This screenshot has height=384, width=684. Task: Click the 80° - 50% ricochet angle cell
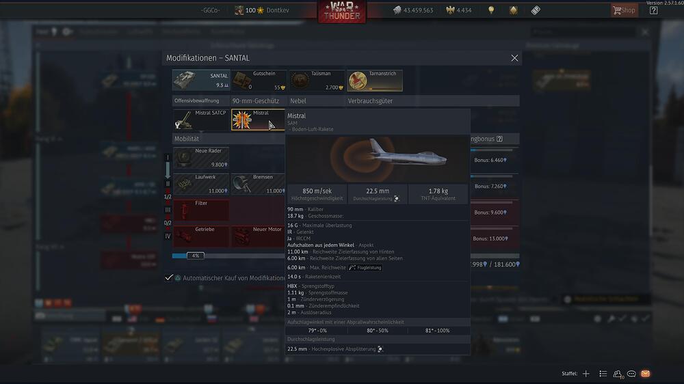coord(378,331)
